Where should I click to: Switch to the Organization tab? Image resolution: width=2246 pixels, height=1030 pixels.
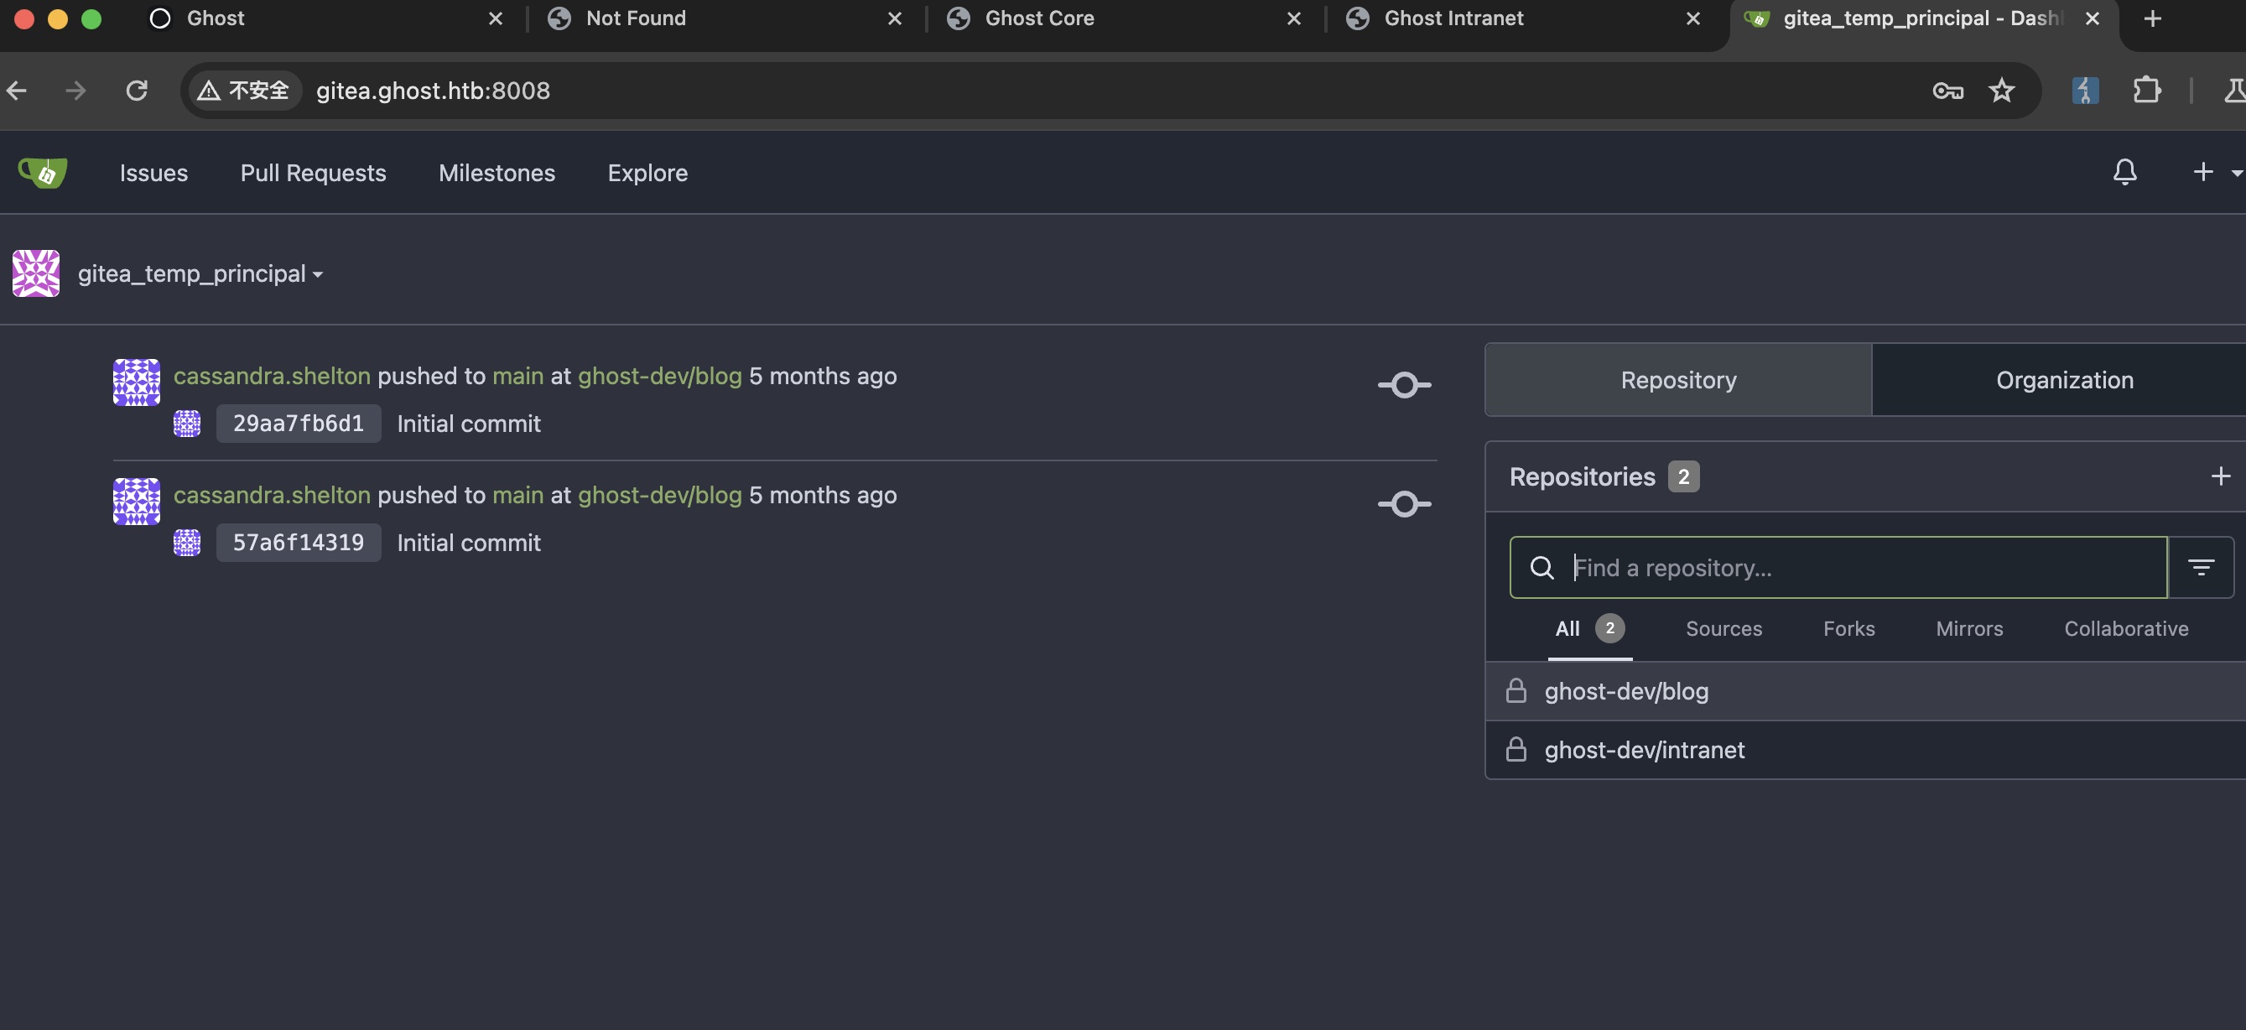pyautogui.click(x=2064, y=380)
